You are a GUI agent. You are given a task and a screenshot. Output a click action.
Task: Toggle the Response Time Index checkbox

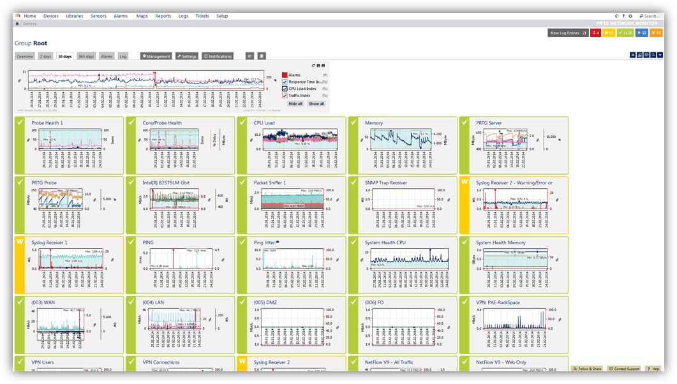click(285, 82)
